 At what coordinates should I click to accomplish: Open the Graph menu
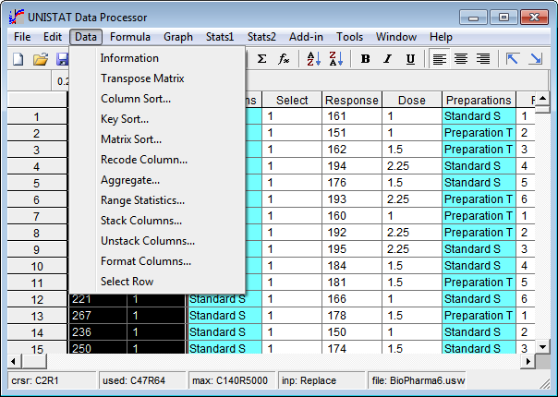click(178, 37)
